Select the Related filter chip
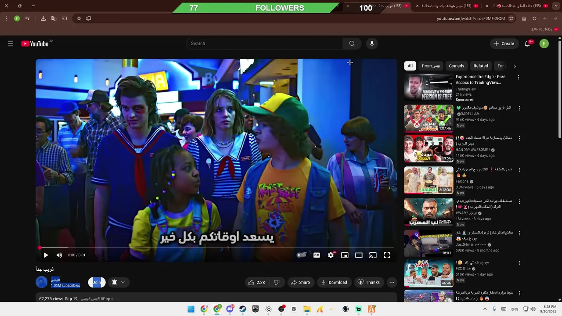Viewport: 562px width, 316px height. coord(481,66)
